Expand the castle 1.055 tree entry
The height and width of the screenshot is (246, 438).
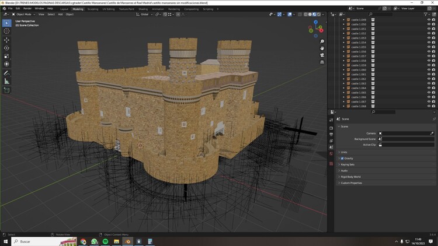[x=343, y=47]
